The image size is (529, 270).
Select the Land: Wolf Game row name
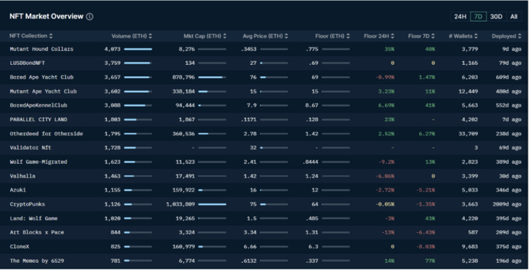point(34,218)
